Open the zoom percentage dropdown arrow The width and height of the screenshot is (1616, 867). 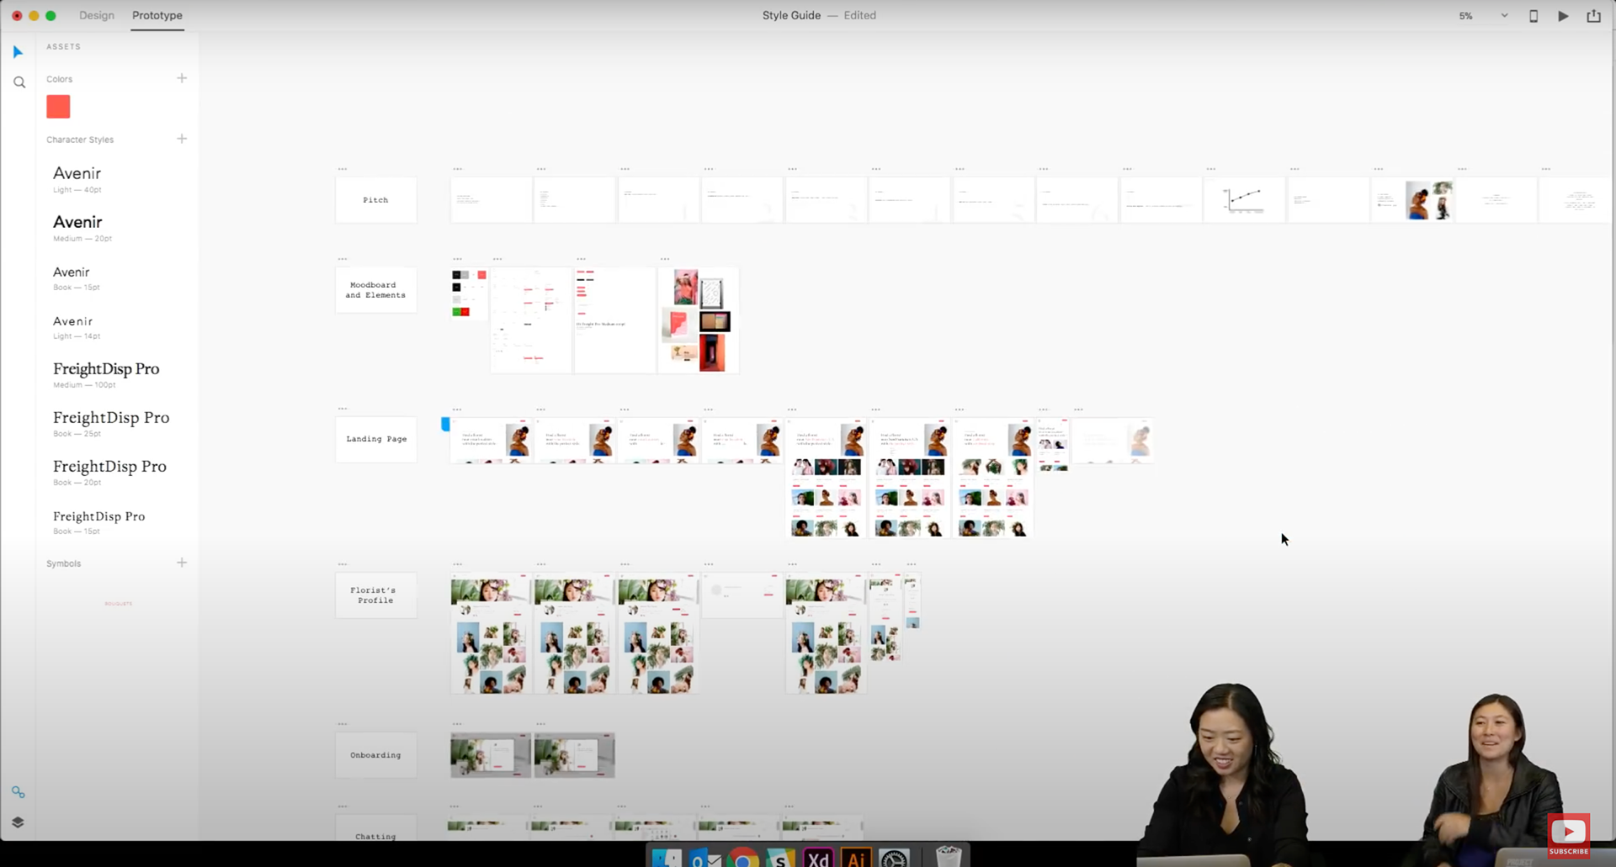click(1504, 16)
